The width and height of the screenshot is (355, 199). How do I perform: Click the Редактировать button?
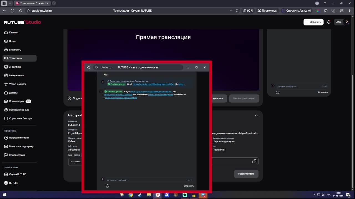(x=246, y=174)
